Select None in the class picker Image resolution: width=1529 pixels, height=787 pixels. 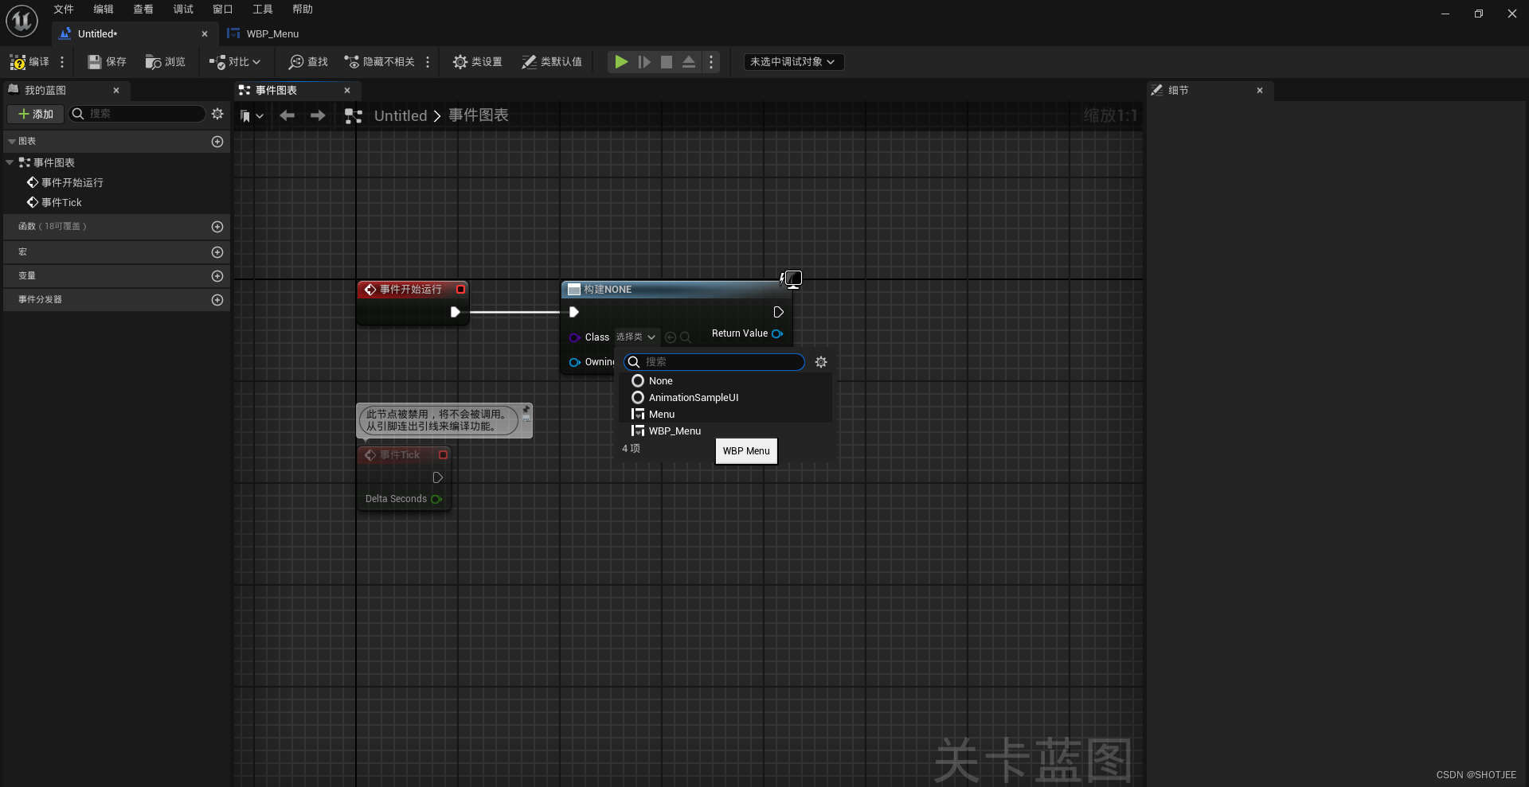point(660,380)
